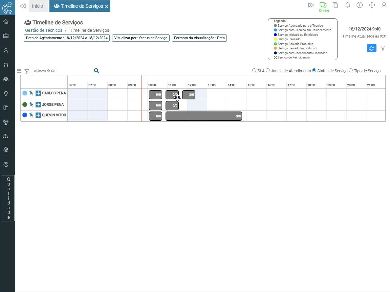The width and height of the screenshot is (390, 292).
Task: Click the pin icon beside JORGE PENA
Action: click(x=31, y=104)
